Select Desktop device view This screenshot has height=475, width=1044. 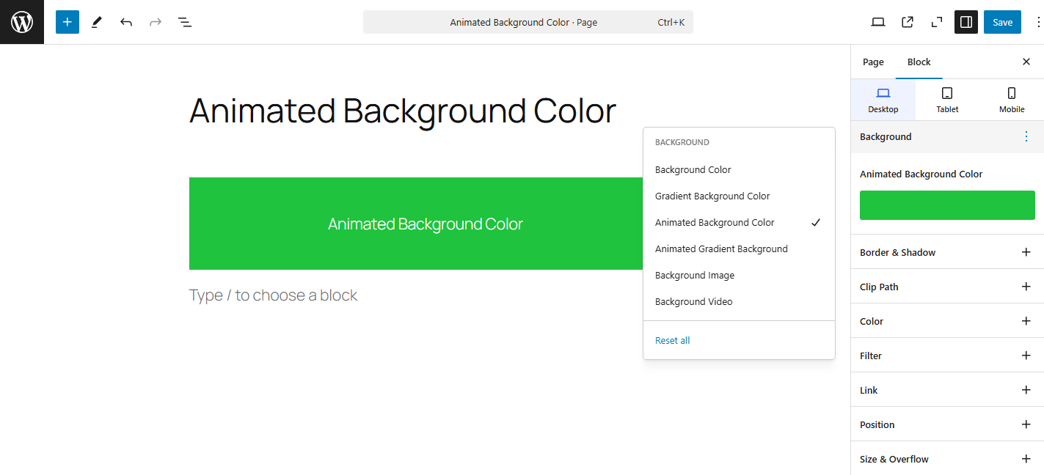click(x=883, y=100)
